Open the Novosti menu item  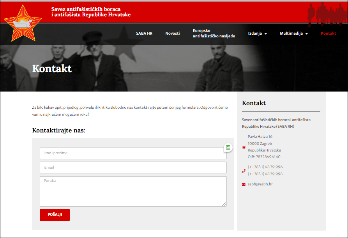pyautogui.click(x=173, y=33)
